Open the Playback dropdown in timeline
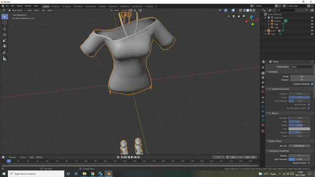The image size is (315, 177). click(13, 157)
